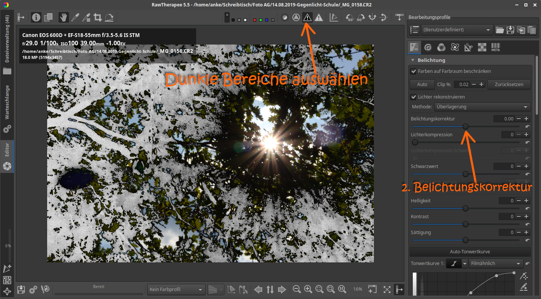Disable the 'Lichter rekonstruieren' checkbox
Screen dimensions: 541x299
413,97
